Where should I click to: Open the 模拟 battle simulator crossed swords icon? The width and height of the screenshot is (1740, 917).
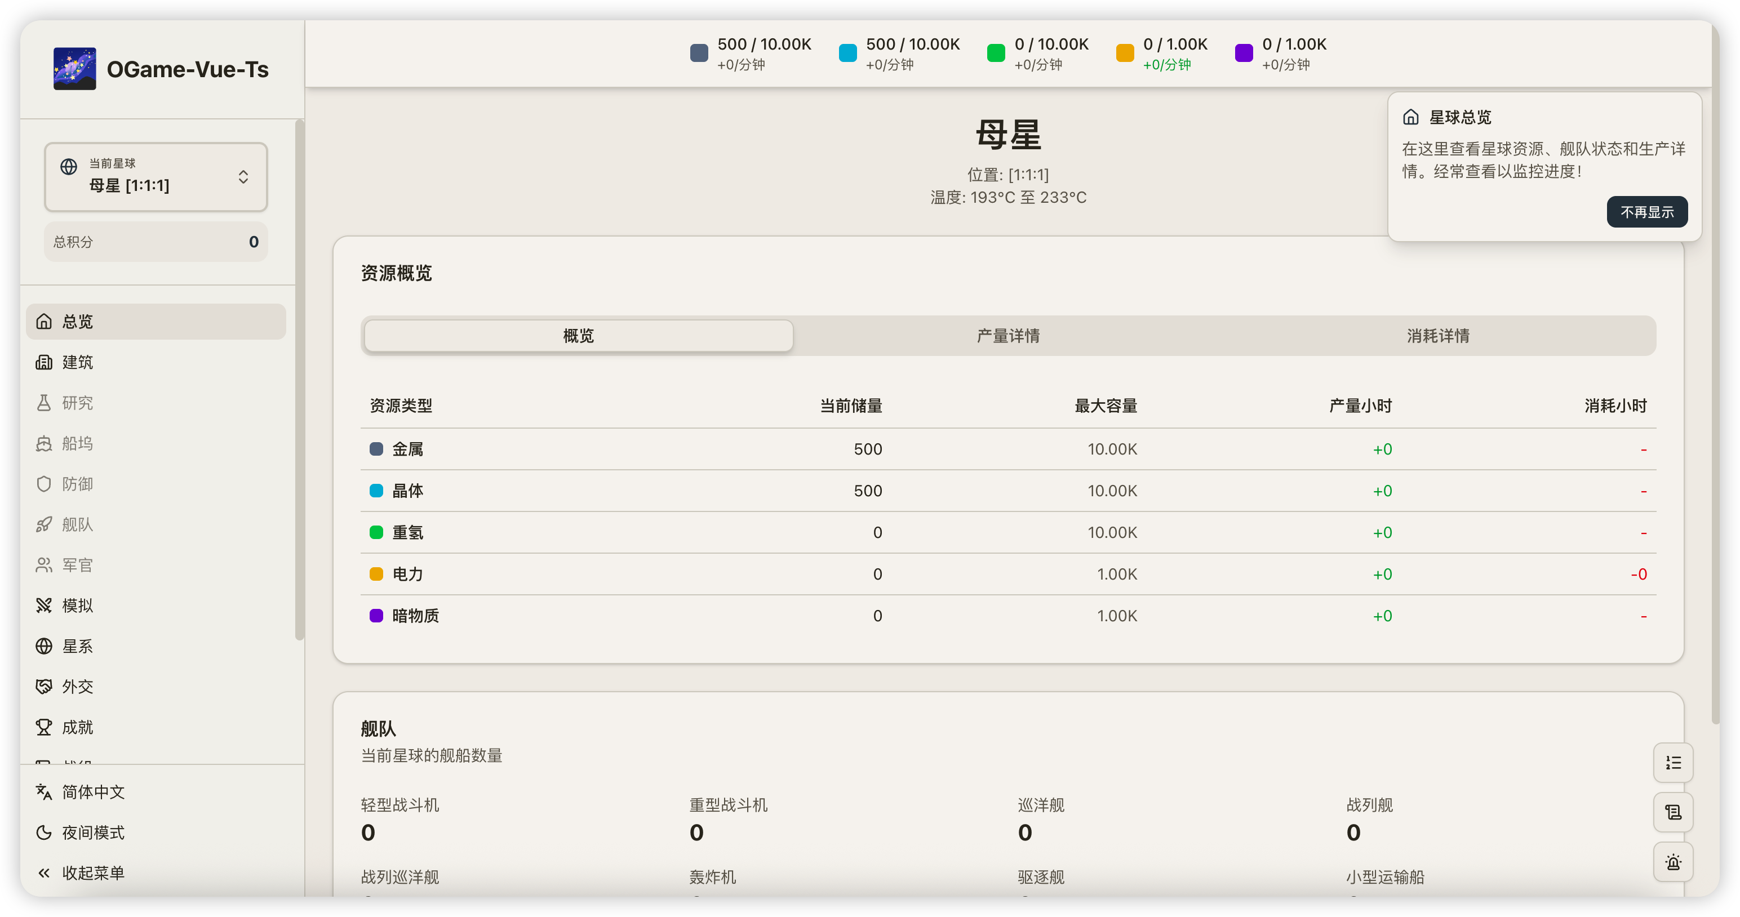44,606
